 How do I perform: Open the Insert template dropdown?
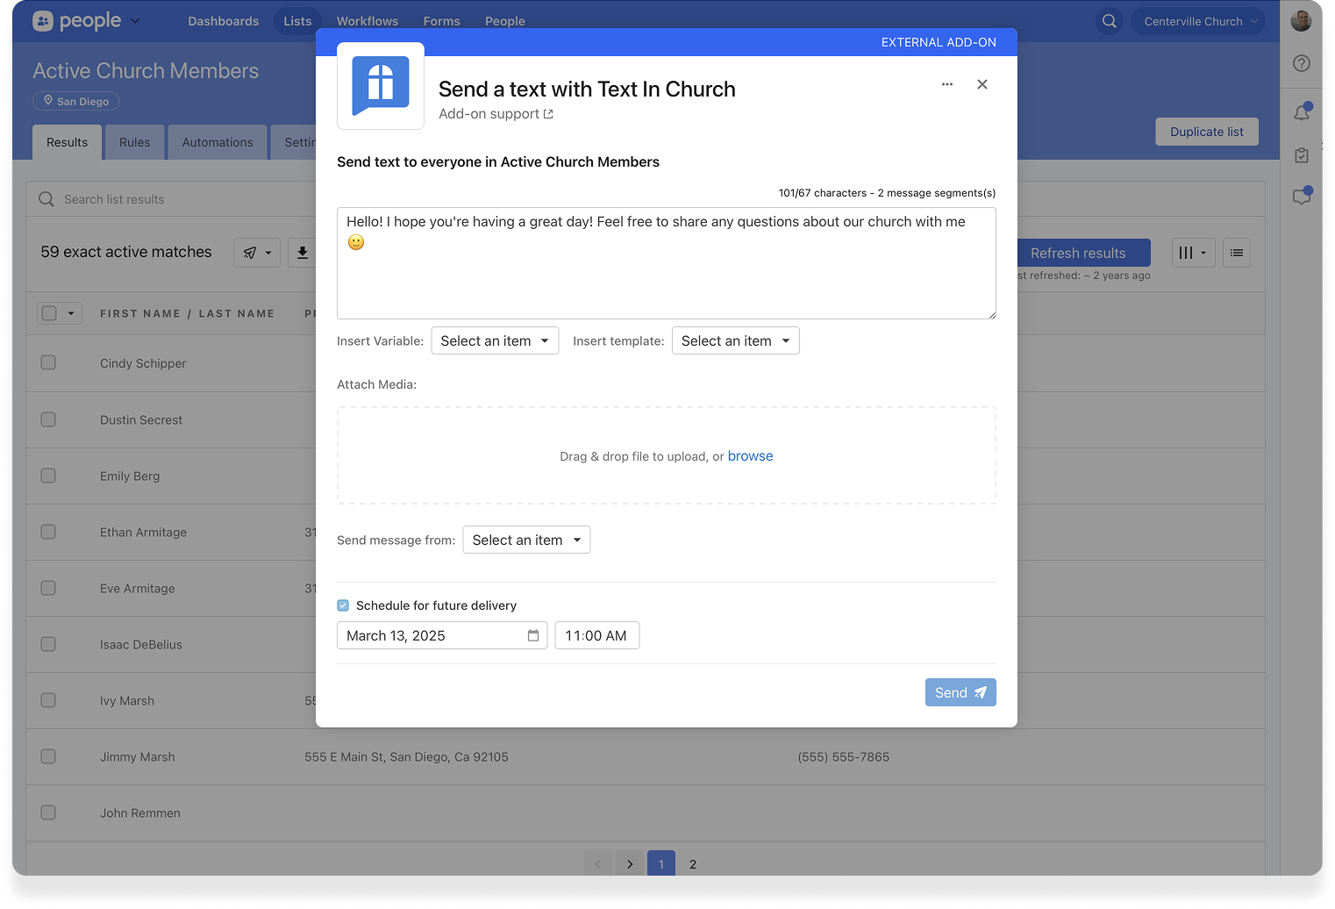[x=735, y=340]
